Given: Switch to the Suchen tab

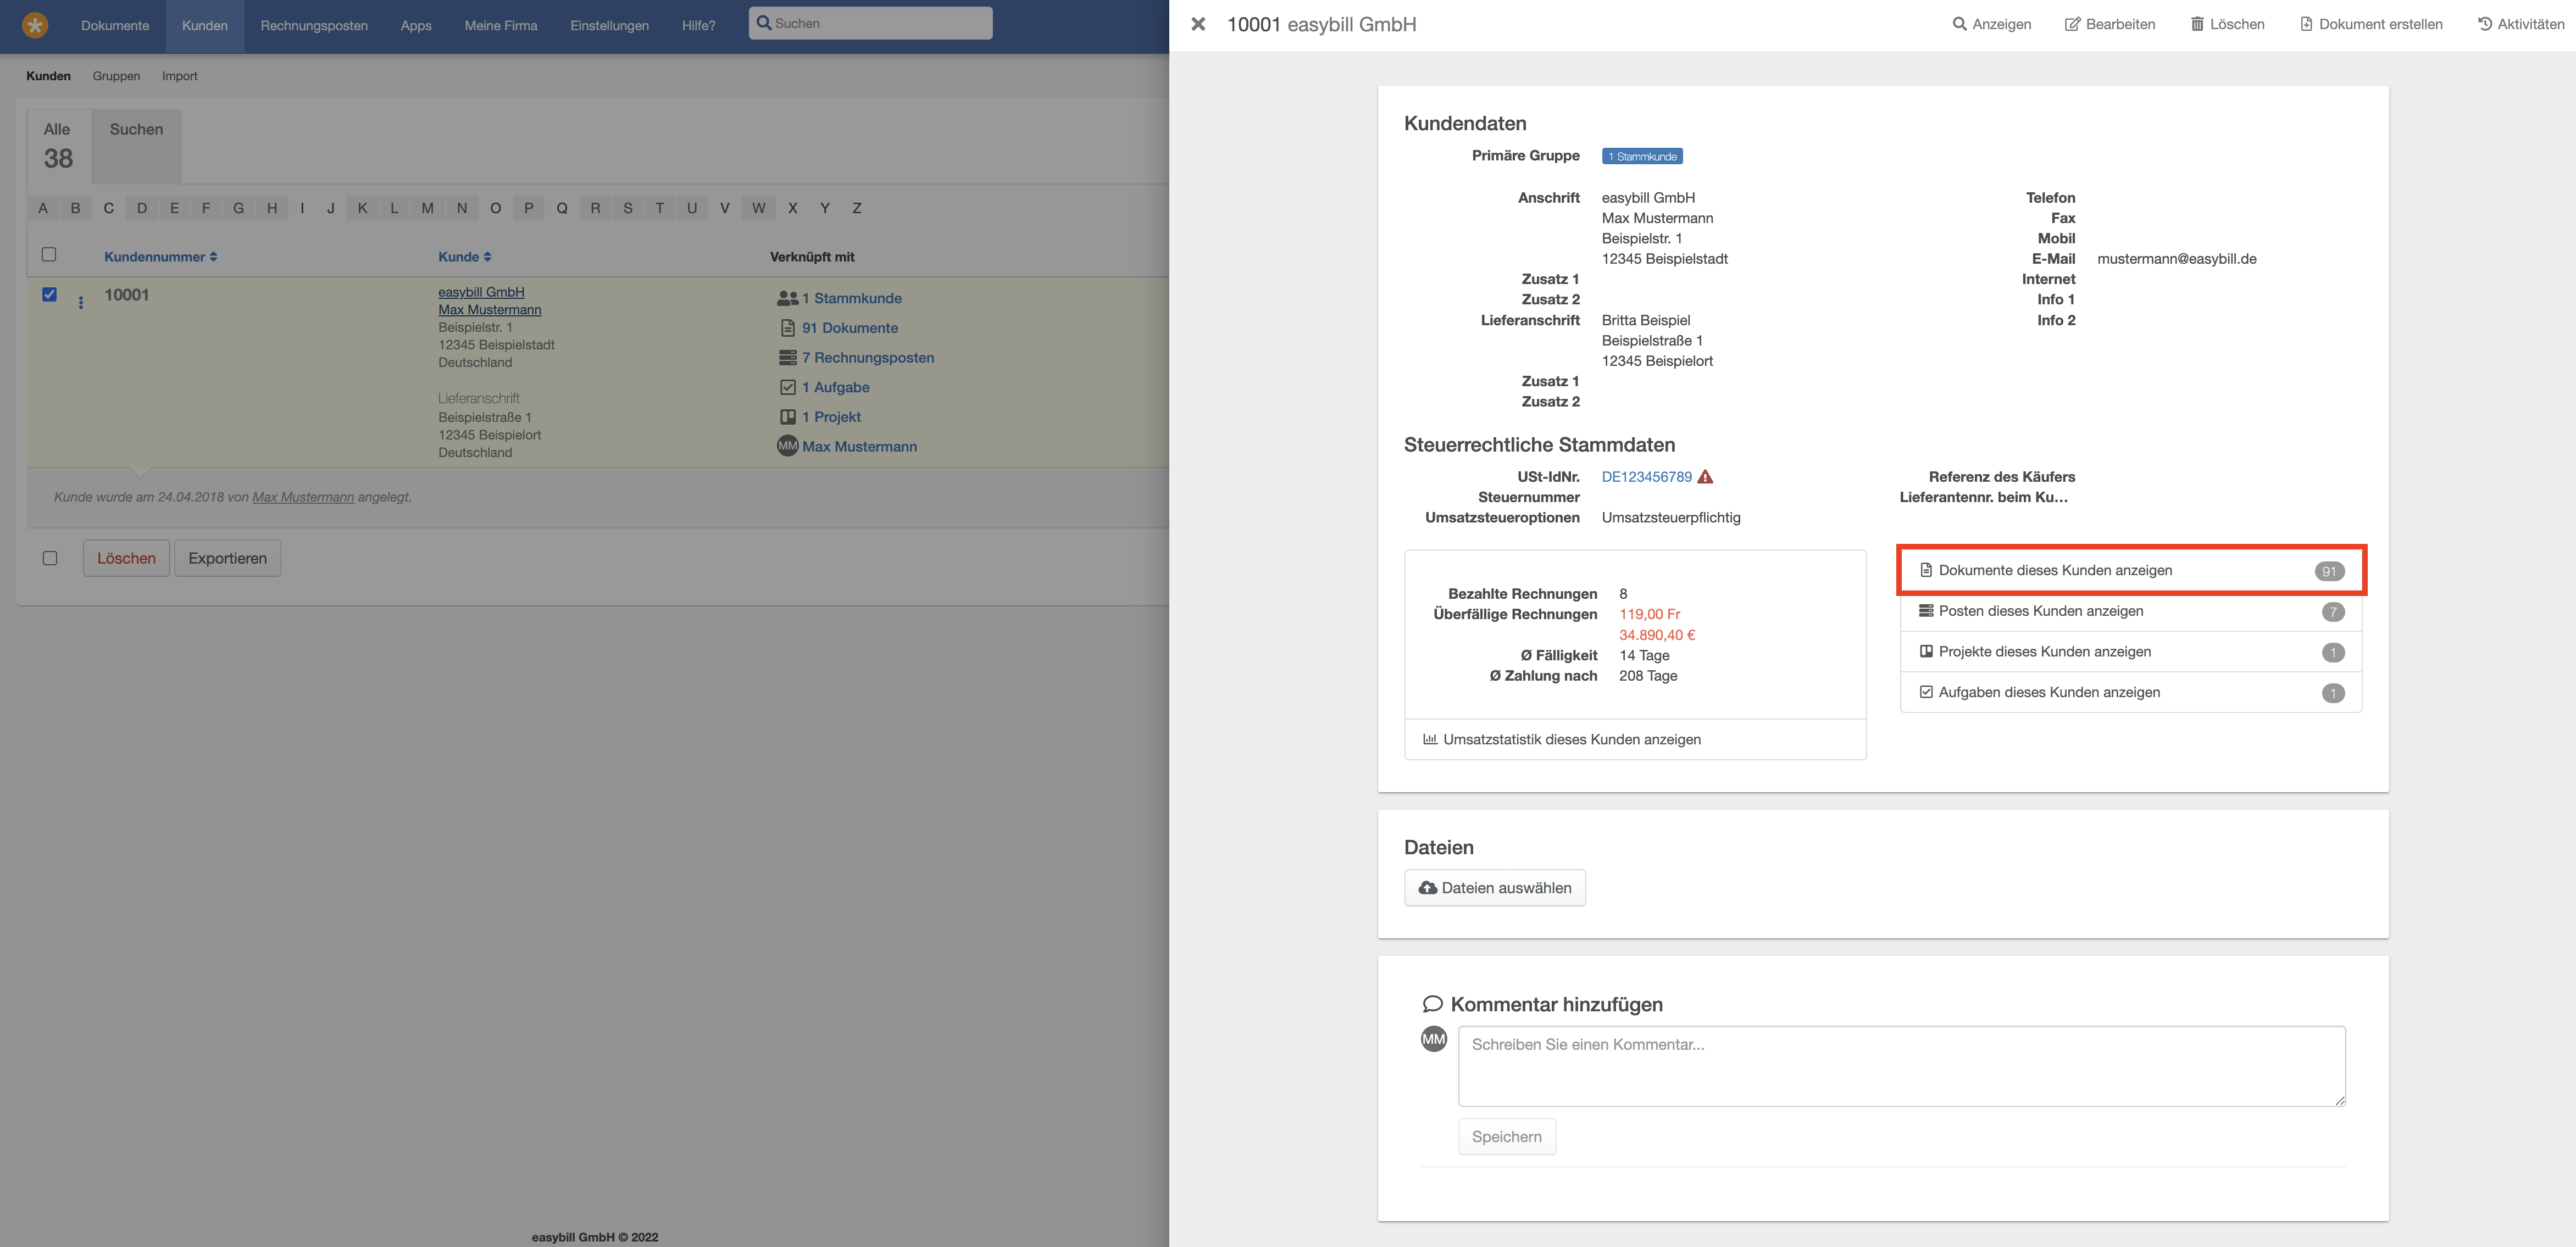Looking at the screenshot, I should pyautogui.click(x=136, y=130).
